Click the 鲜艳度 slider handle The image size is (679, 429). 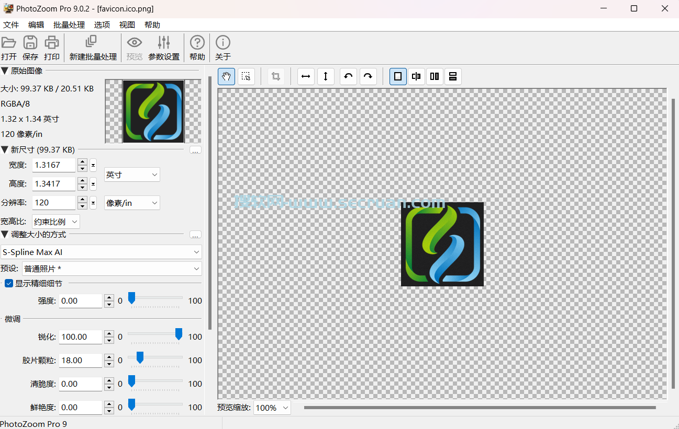click(131, 405)
